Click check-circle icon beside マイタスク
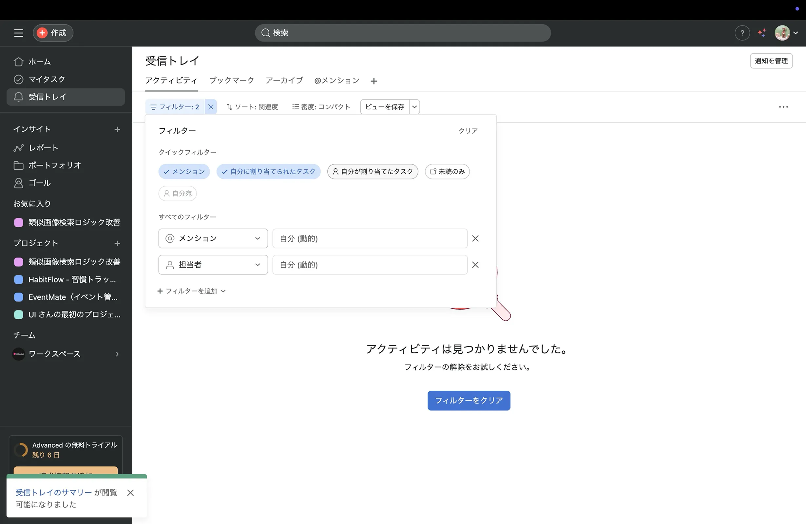 tap(19, 79)
